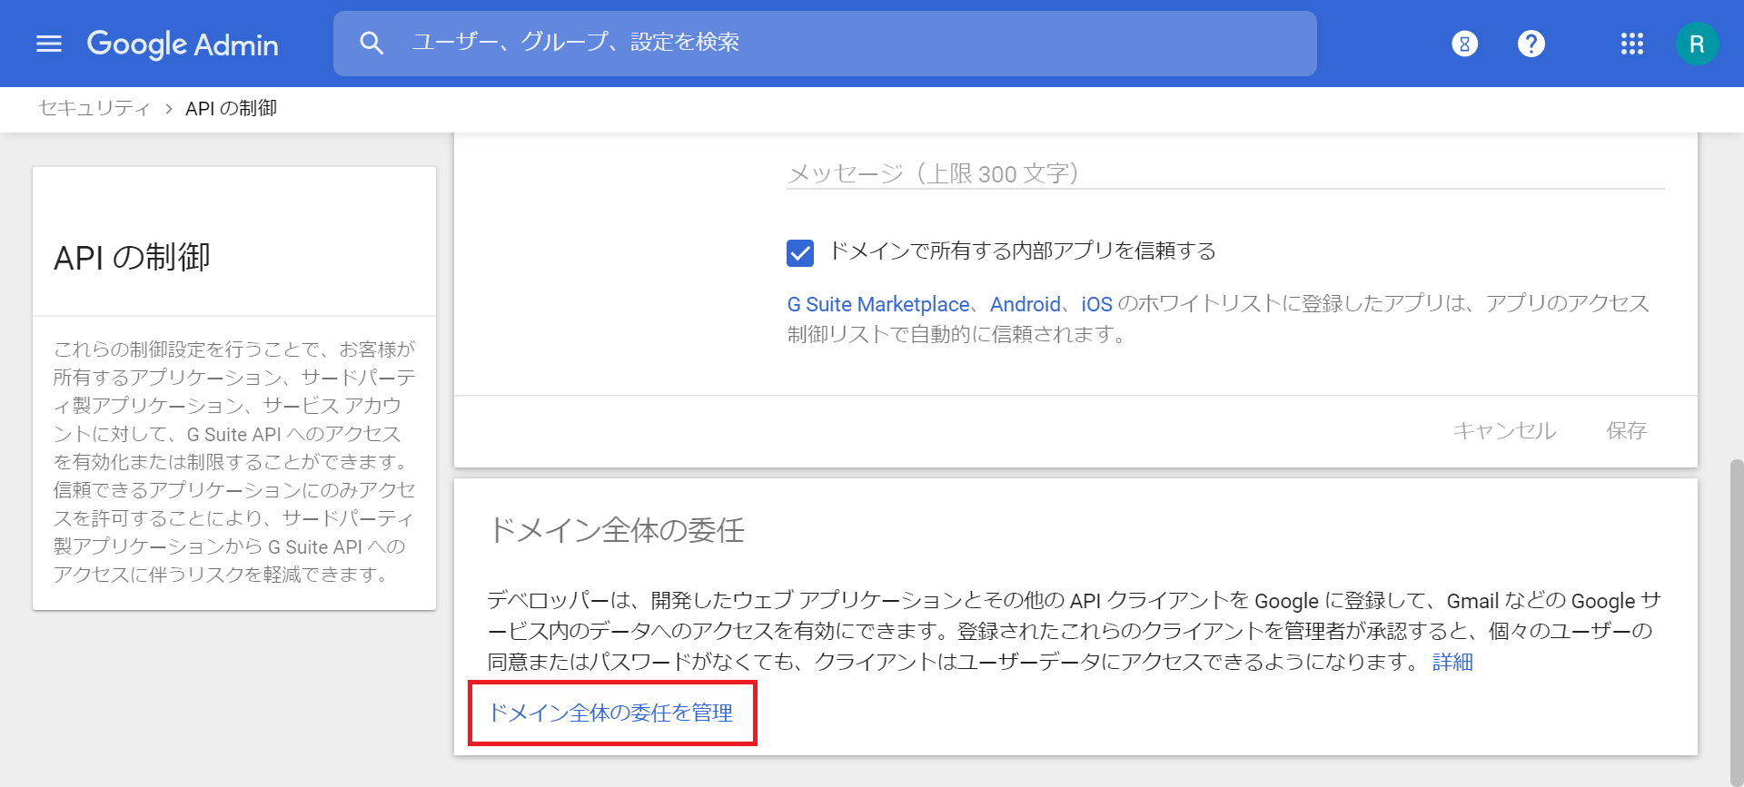Open the iOS whitelist link
Image resolution: width=1744 pixels, height=787 pixels.
[1096, 304]
